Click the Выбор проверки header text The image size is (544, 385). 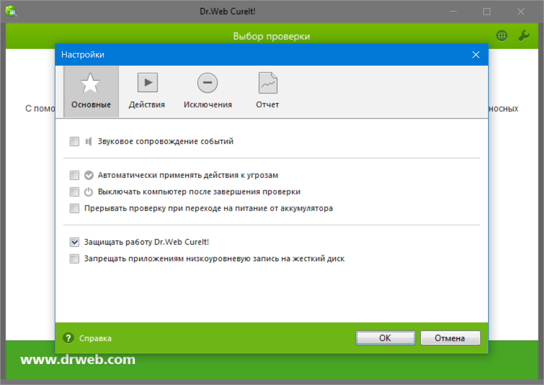click(x=272, y=36)
